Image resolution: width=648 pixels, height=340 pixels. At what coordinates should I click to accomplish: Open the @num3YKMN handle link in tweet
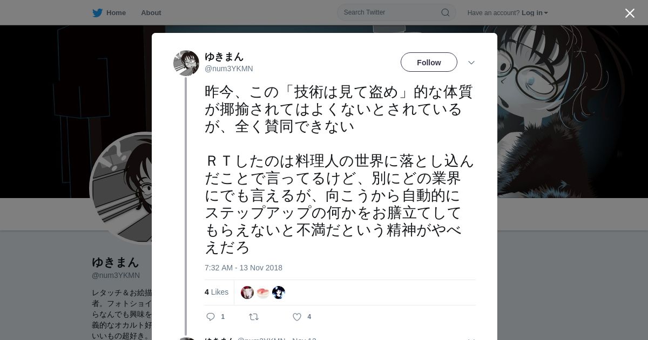(x=229, y=69)
